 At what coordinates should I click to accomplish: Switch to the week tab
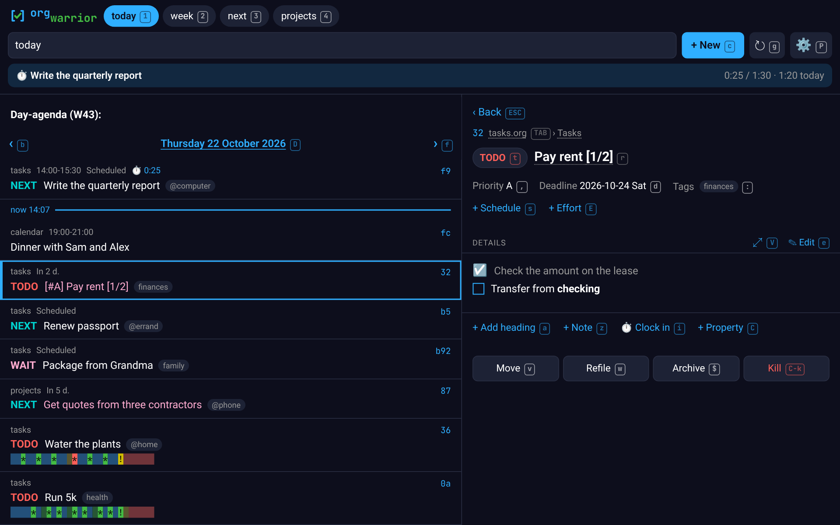(189, 16)
